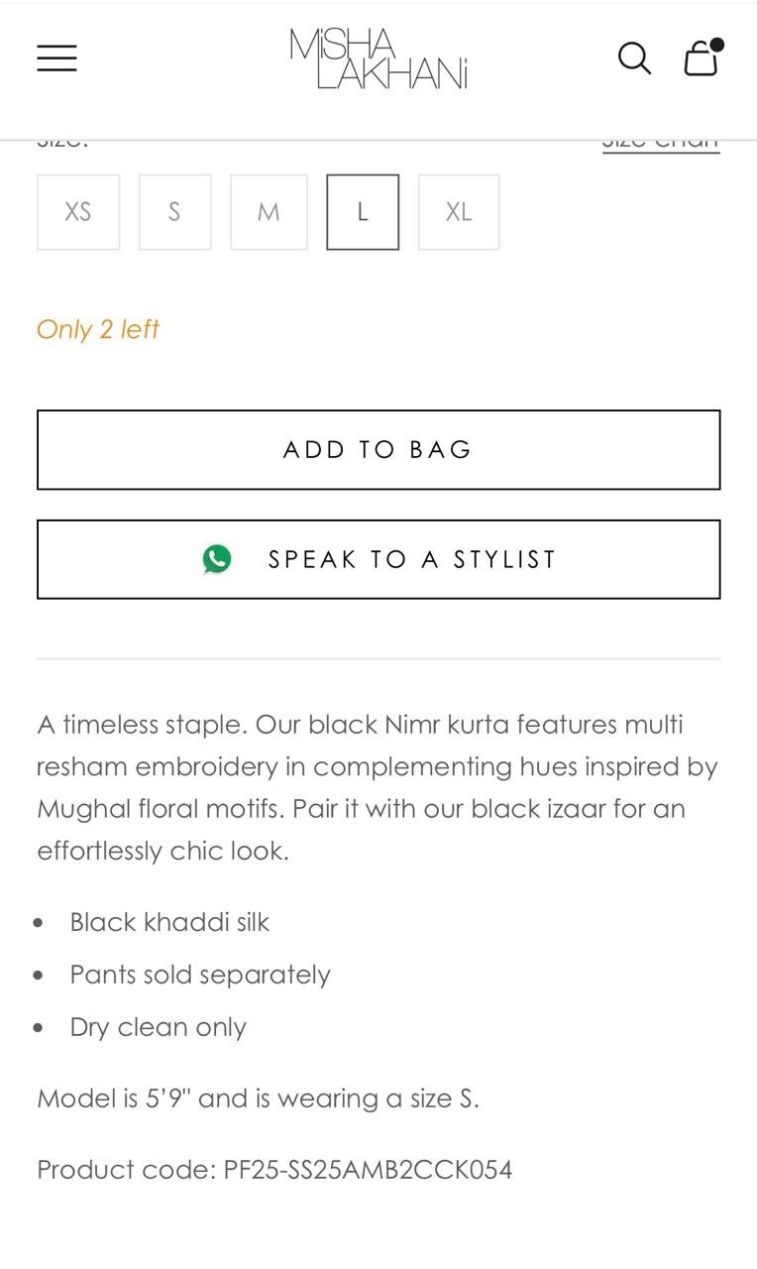
Task: Open the shopping bag icon
Action: tap(701, 58)
